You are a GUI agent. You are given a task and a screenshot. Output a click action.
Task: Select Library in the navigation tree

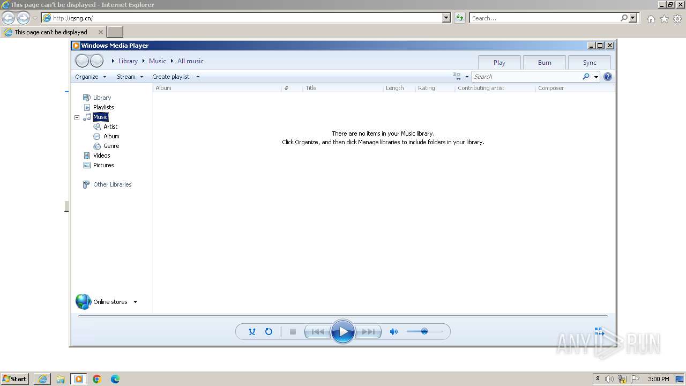102,98
